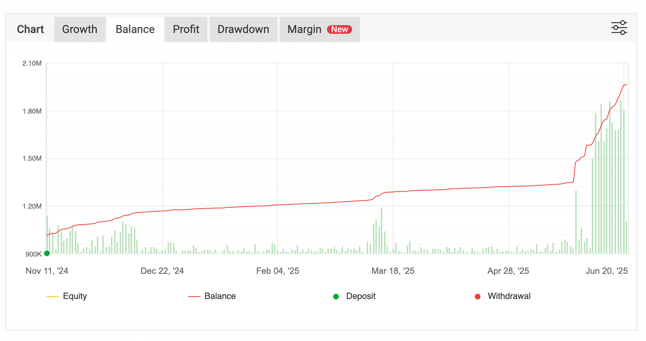Show the Drawdown tab
The width and height of the screenshot is (646, 341).
[243, 29]
